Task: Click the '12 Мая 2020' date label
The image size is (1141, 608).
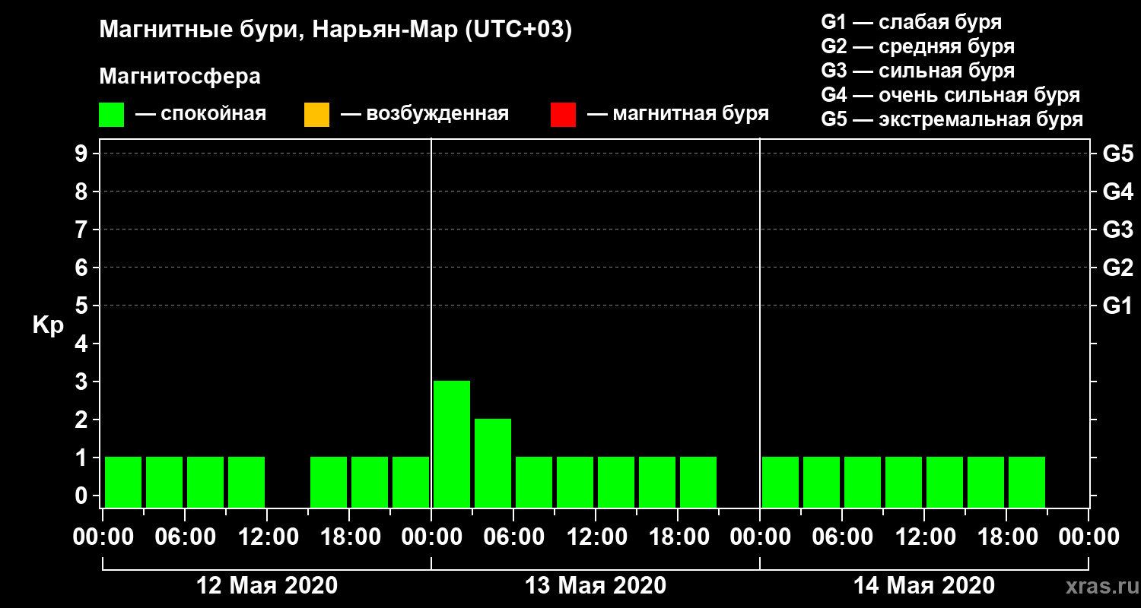Action: 267,585
